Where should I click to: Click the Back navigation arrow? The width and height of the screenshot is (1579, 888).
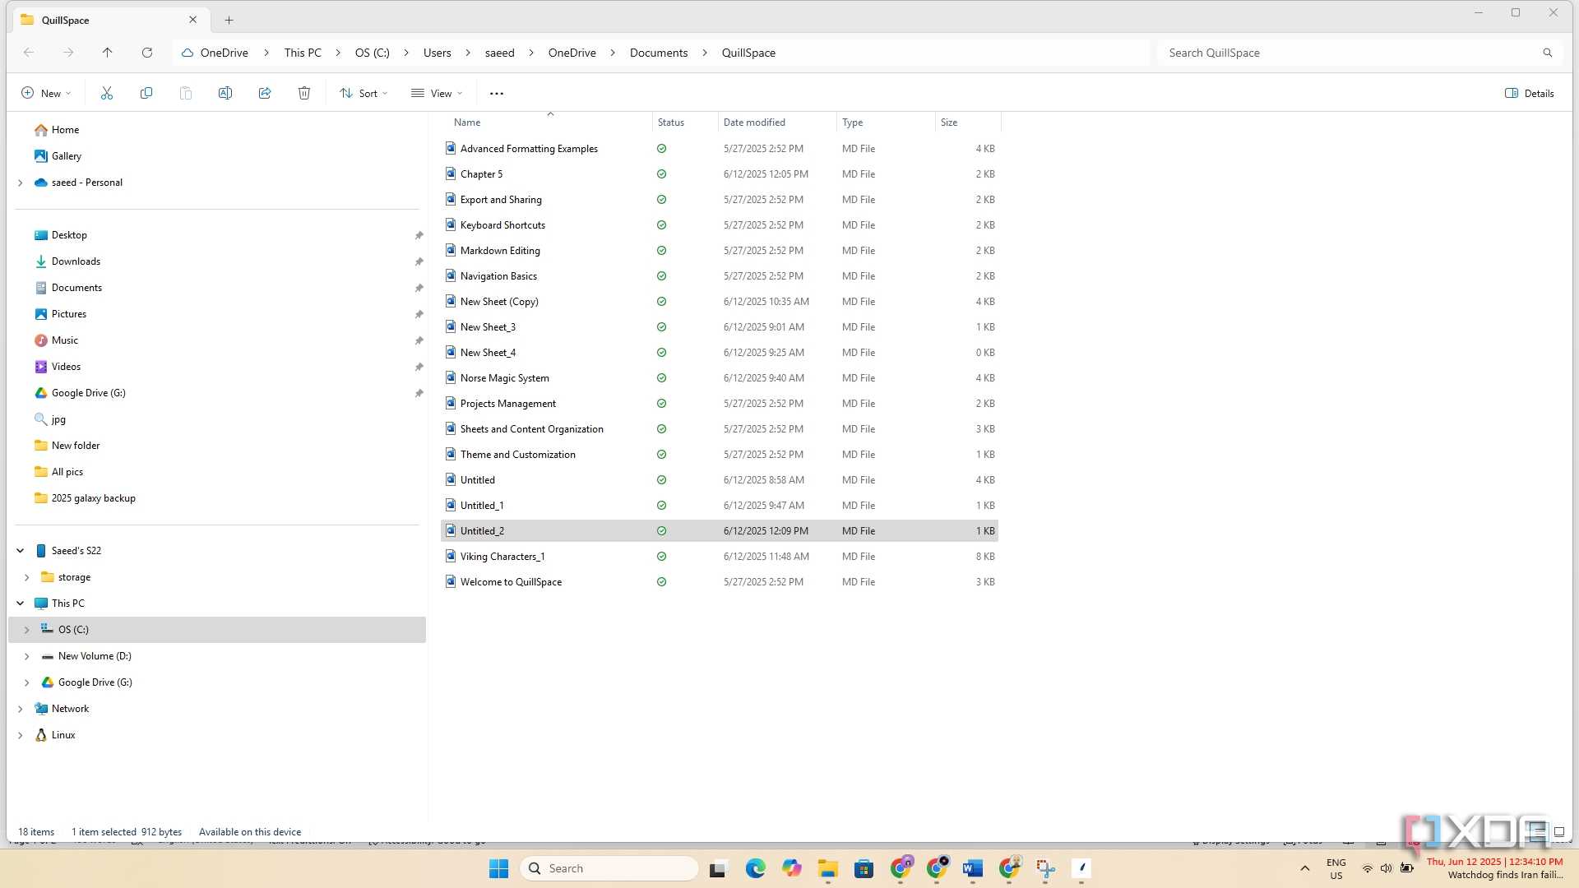coord(29,53)
